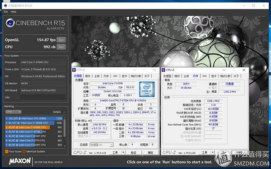Click the CPU-Z icon of right window
The width and height of the screenshot is (271, 169).
(x=164, y=70)
